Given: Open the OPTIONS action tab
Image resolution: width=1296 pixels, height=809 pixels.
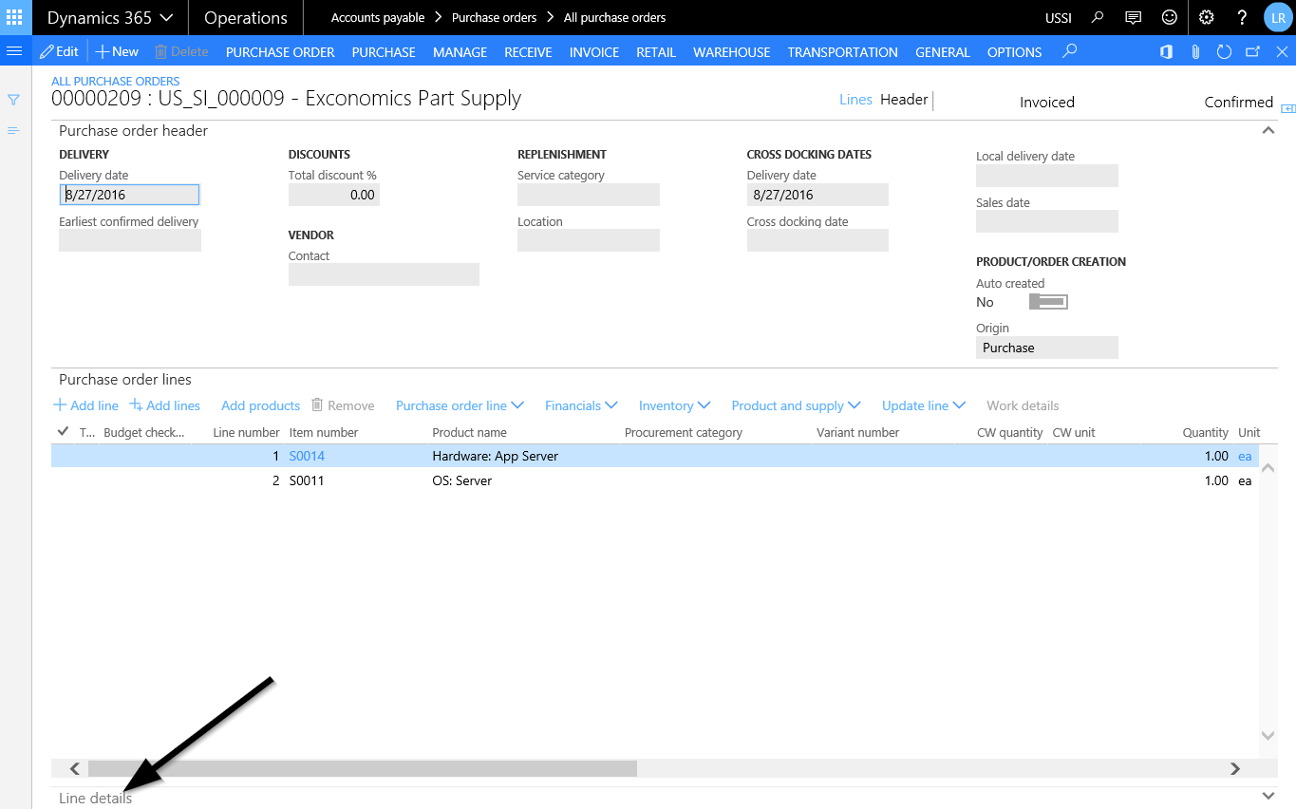Looking at the screenshot, I should (1015, 52).
